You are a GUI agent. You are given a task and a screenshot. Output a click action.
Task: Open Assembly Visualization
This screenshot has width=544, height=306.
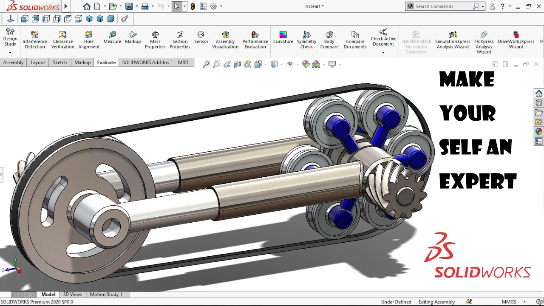225,40
